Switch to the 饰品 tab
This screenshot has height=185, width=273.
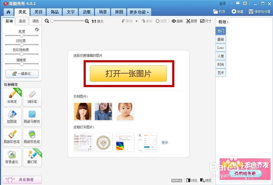pos(55,12)
